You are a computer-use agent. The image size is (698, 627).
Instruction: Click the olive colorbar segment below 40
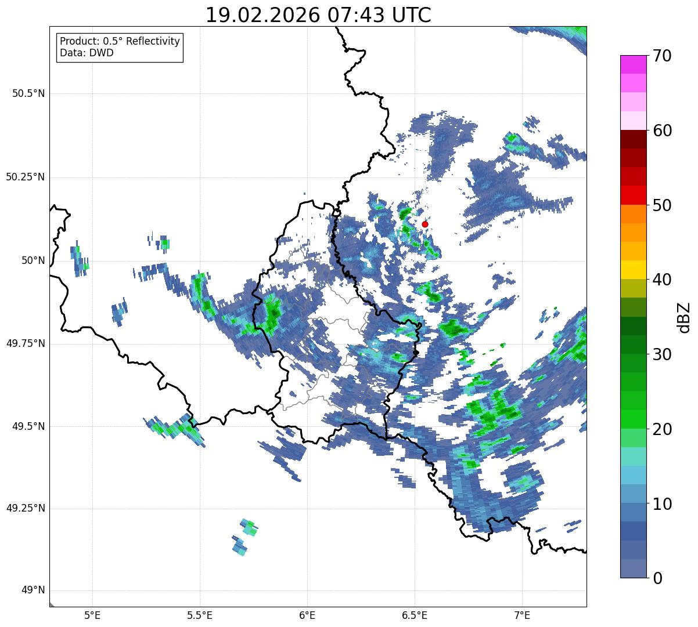[x=633, y=289]
